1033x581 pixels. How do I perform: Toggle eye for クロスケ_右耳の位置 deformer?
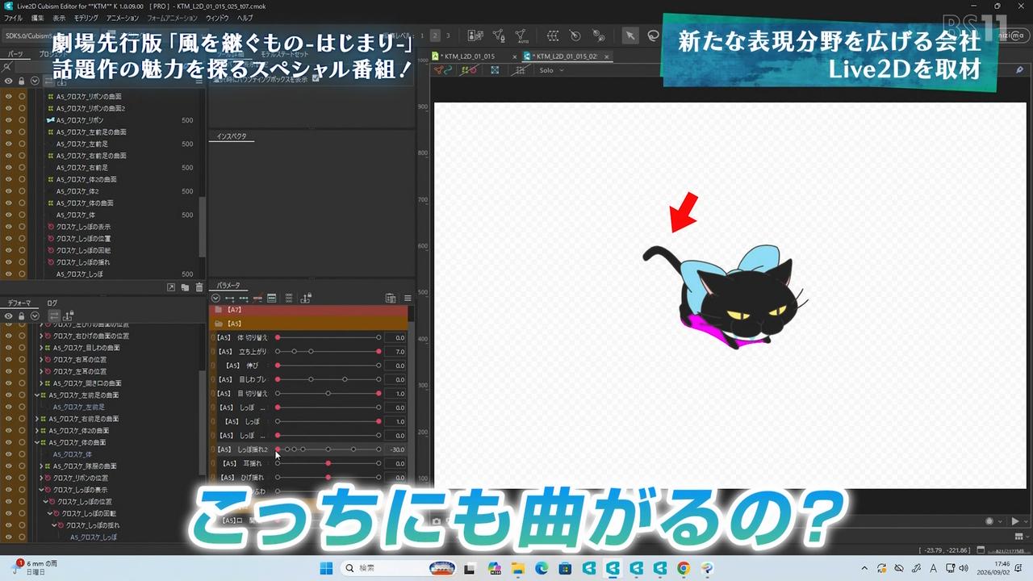pyautogui.click(x=9, y=359)
